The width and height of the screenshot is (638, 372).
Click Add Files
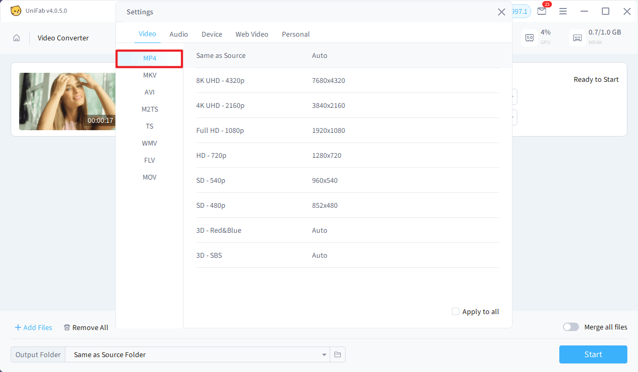tap(33, 327)
